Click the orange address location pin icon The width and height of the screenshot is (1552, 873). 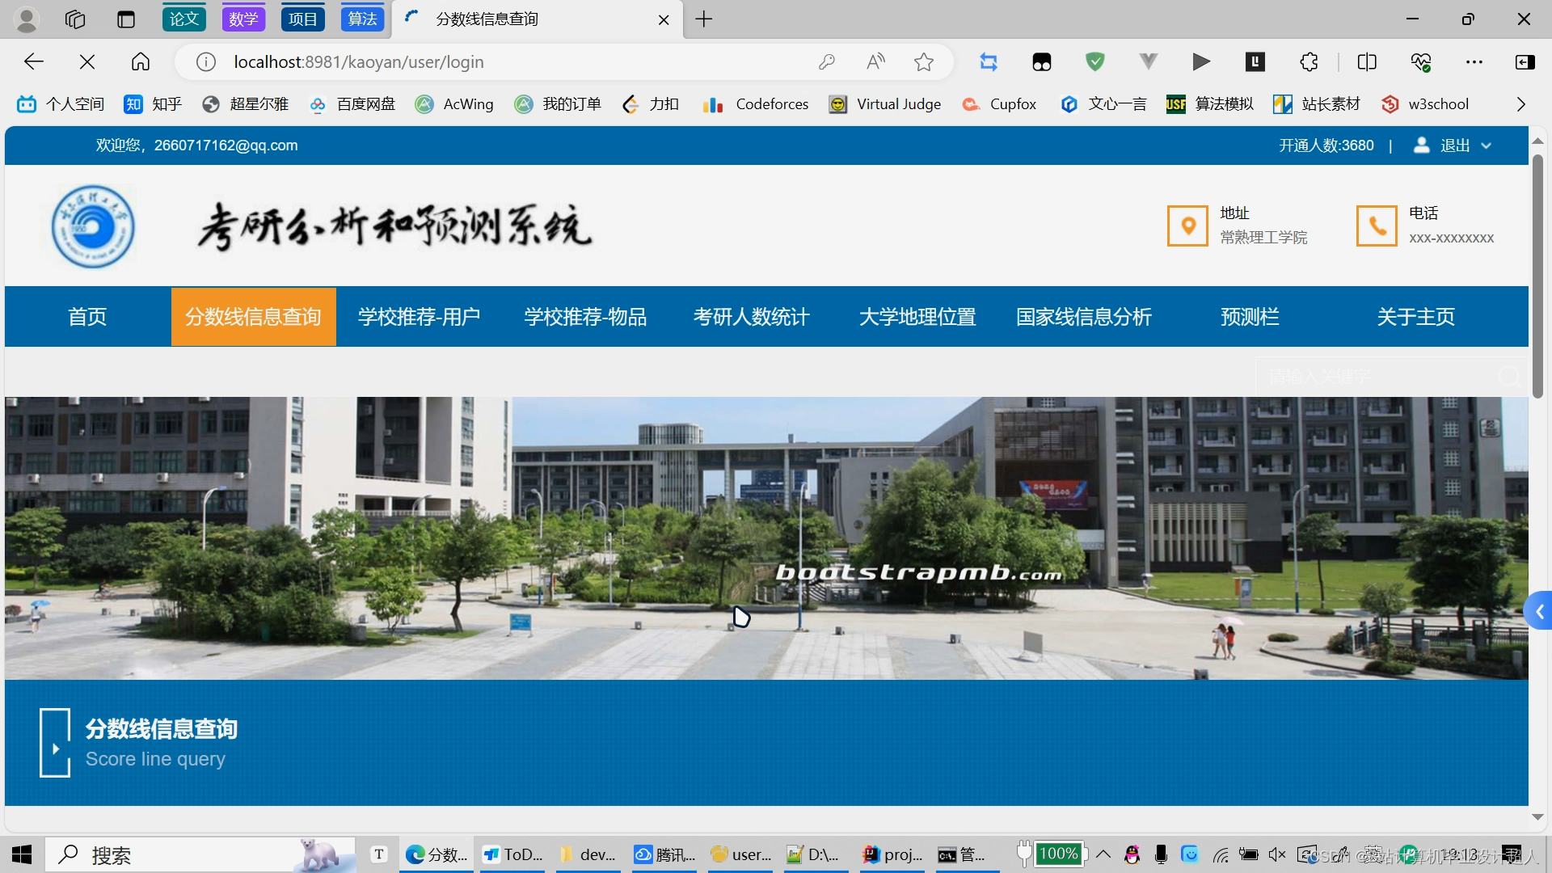(x=1187, y=226)
